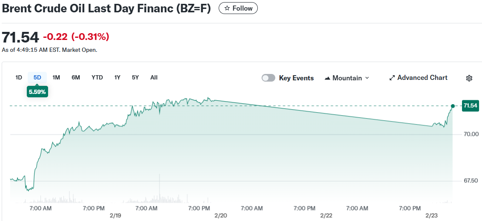The width and height of the screenshot is (482, 221).
Task: Click the Key Events label text
Action: point(296,78)
